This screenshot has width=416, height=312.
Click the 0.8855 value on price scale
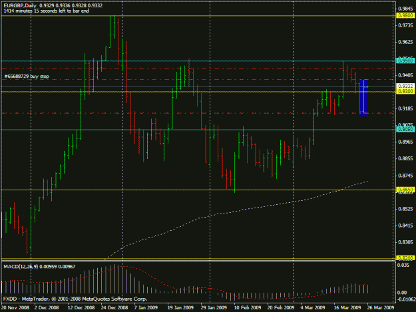[x=405, y=158]
